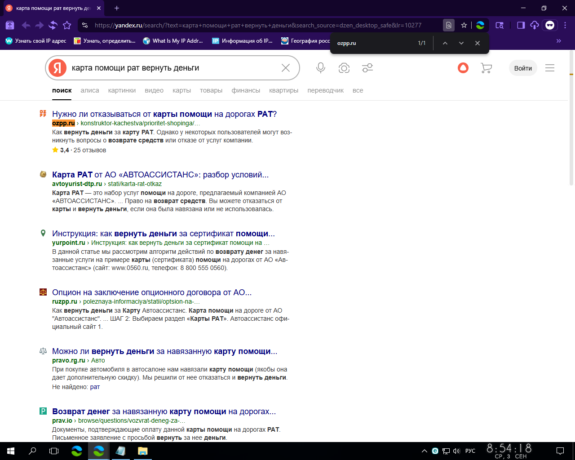
Task: Switch to финансы tab
Action: pyautogui.click(x=246, y=90)
